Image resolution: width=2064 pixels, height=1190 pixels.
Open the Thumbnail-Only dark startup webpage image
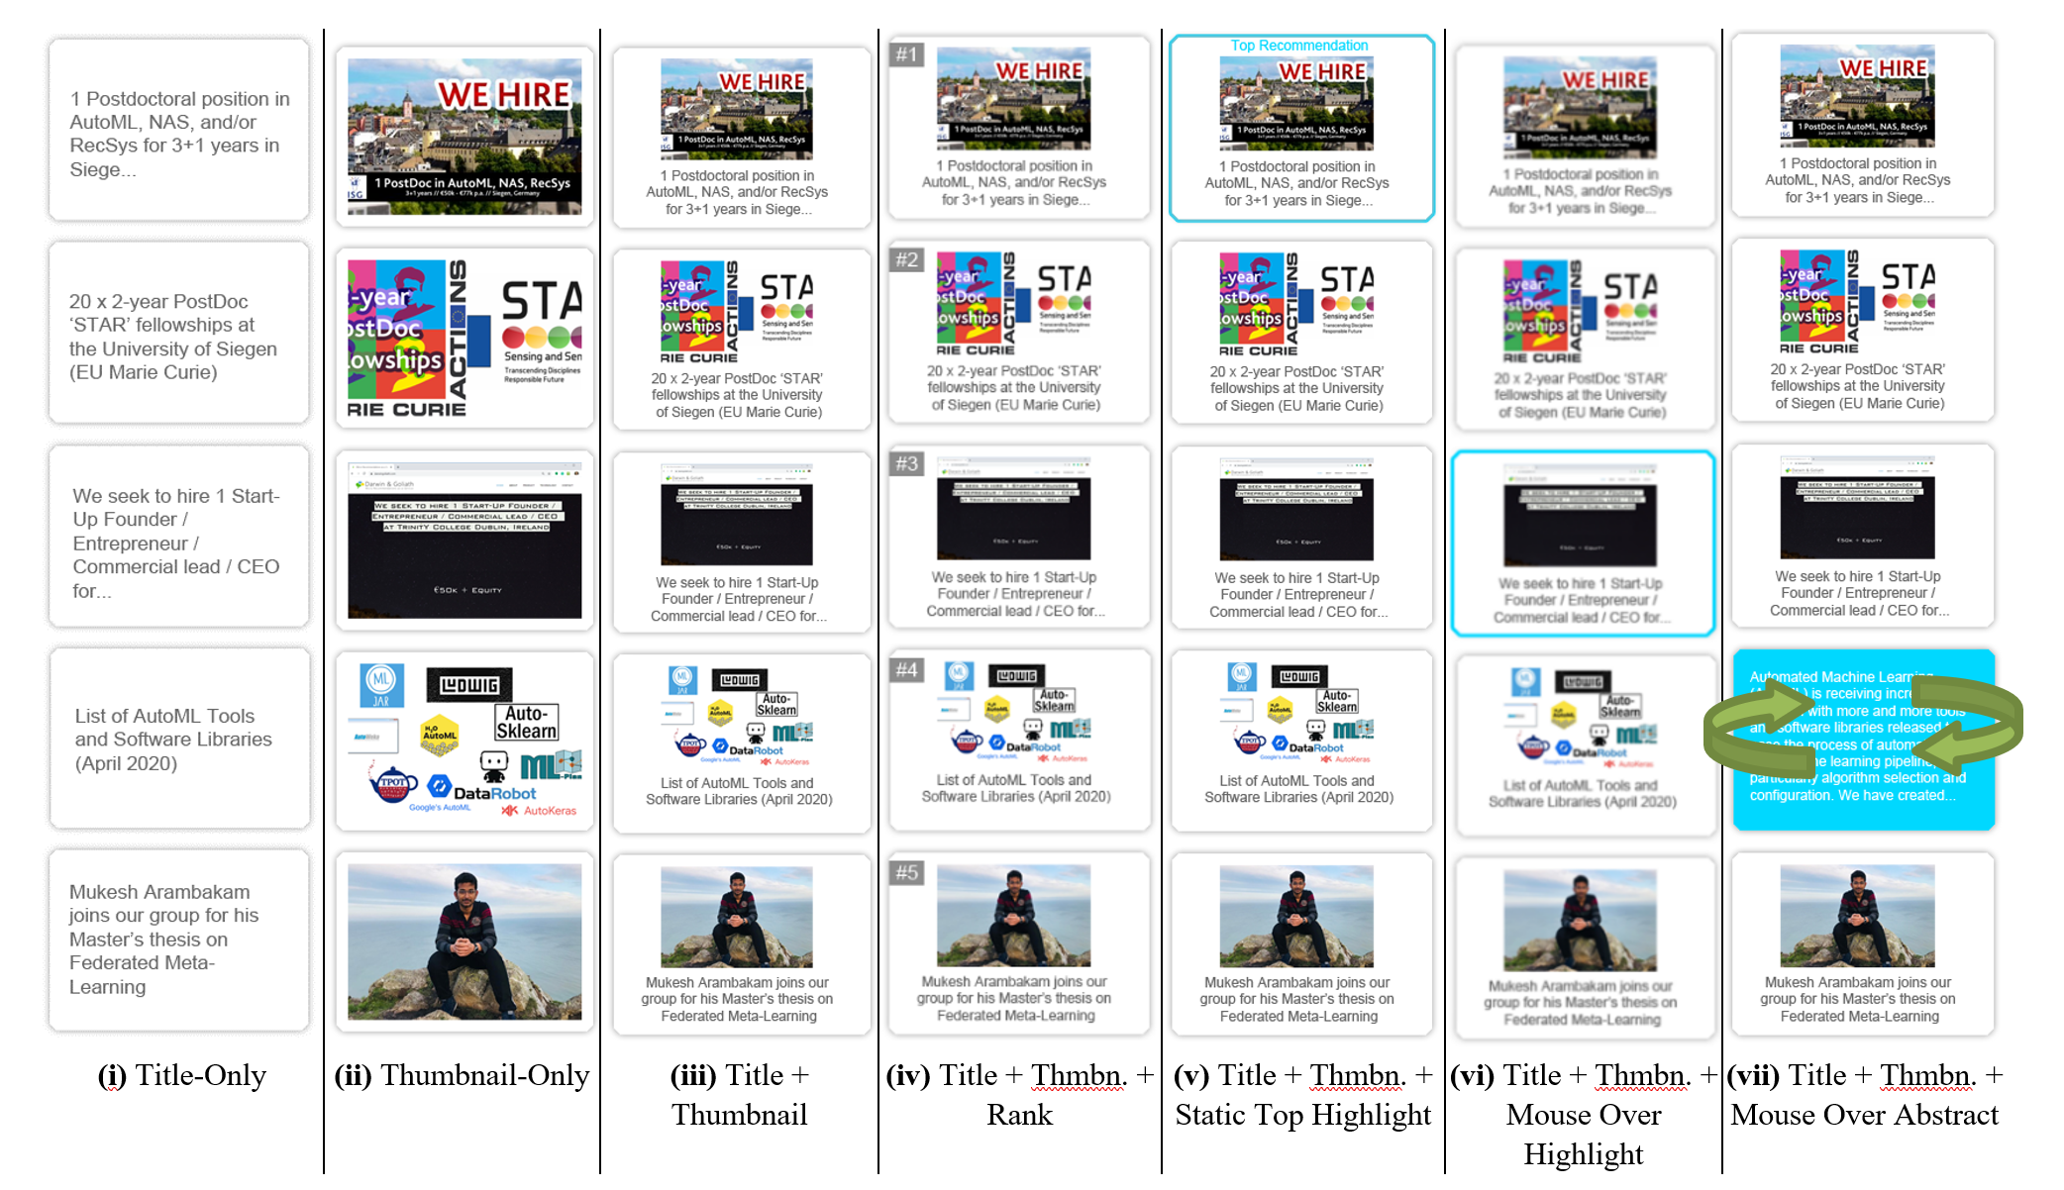(x=464, y=541)
